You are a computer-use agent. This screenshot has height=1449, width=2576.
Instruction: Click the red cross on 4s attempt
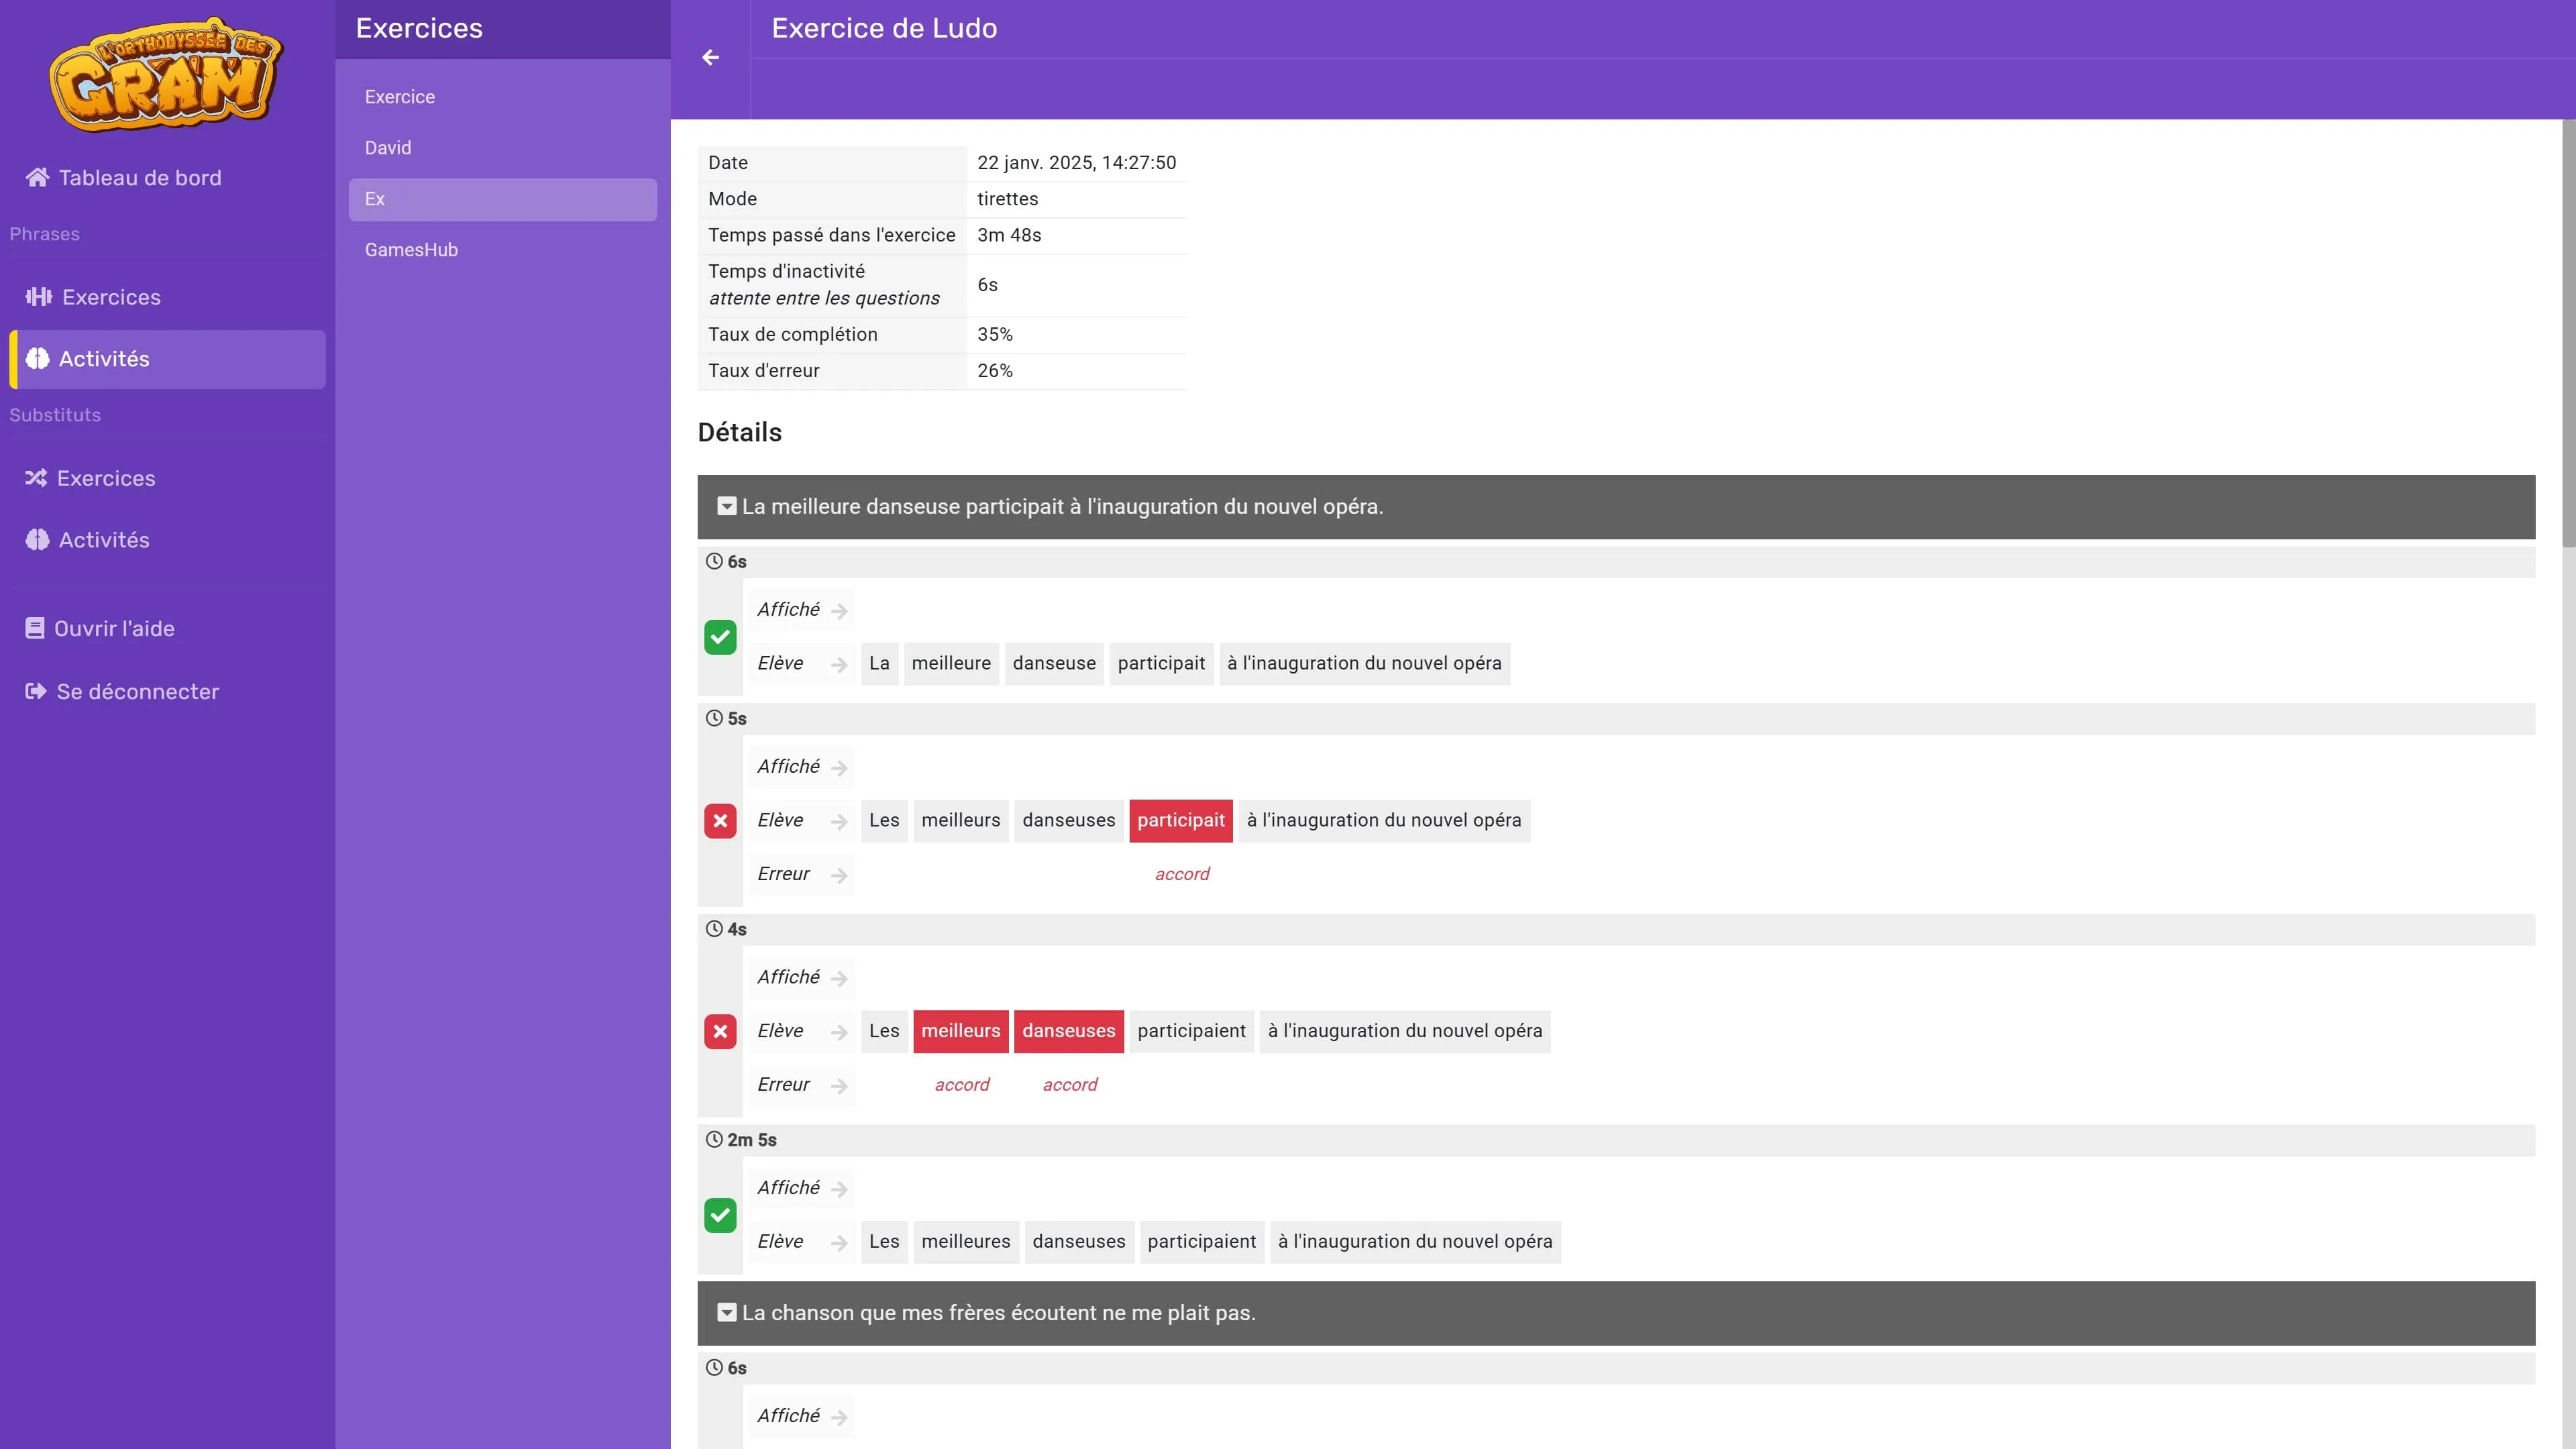pyautogui.click(x=720, y=1031)
